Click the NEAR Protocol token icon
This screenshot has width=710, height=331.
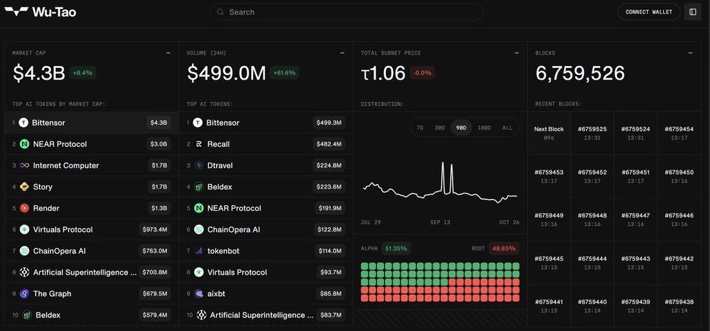click(24, 144)
